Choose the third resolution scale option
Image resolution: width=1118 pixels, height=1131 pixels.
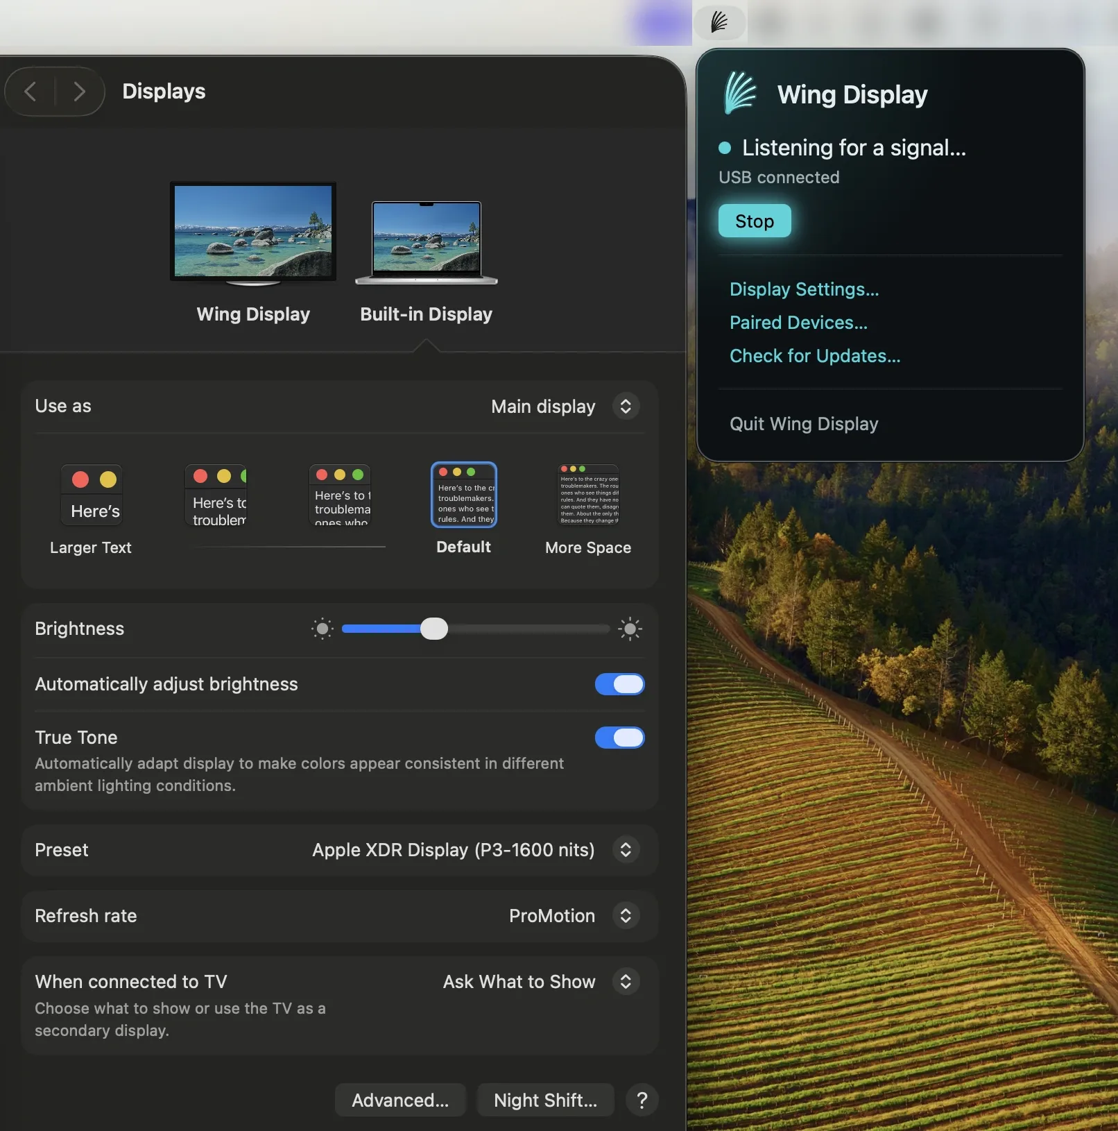click(340, 495)
